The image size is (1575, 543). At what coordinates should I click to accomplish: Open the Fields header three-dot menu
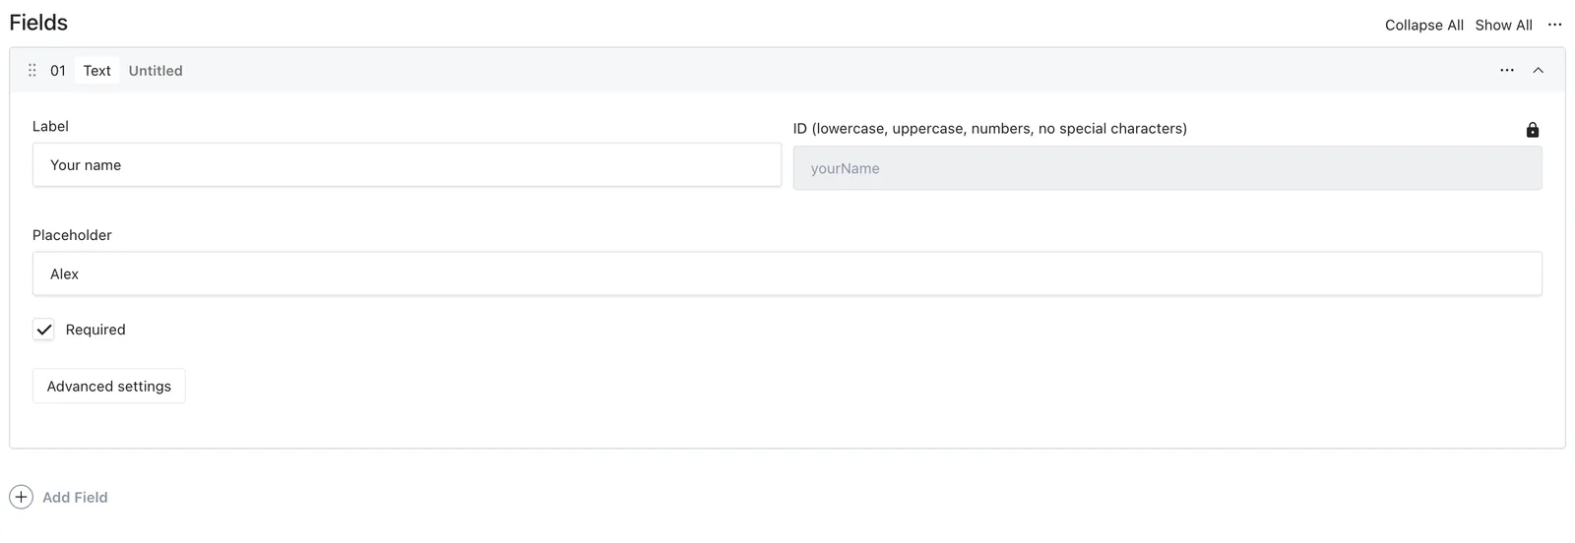click(x=1555, y=25)
